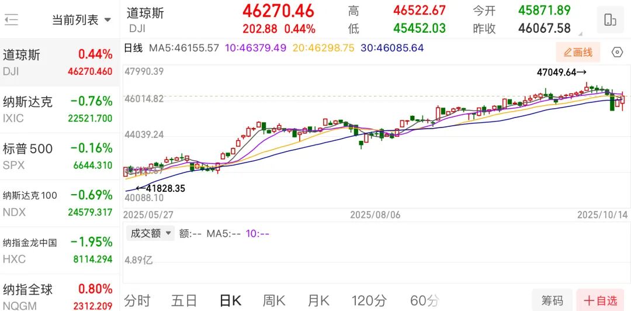Switch to the 月K chart tab
The width and height of the screenshot is (631, 311).
click(x=318, y=300)
